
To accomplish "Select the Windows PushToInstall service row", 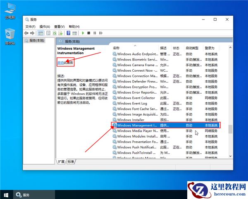I will [x=166, y=153].
